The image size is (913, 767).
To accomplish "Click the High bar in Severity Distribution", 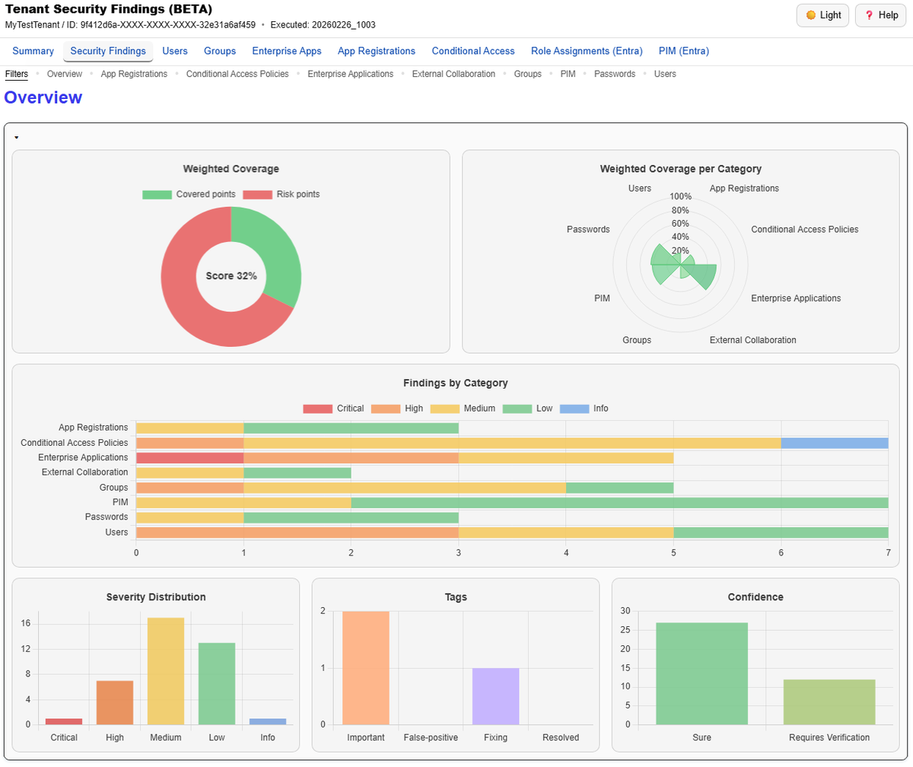I will point(115,700).
